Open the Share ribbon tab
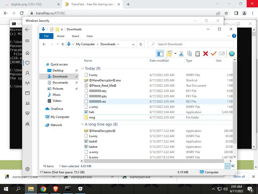 click(x=75, y=36)
